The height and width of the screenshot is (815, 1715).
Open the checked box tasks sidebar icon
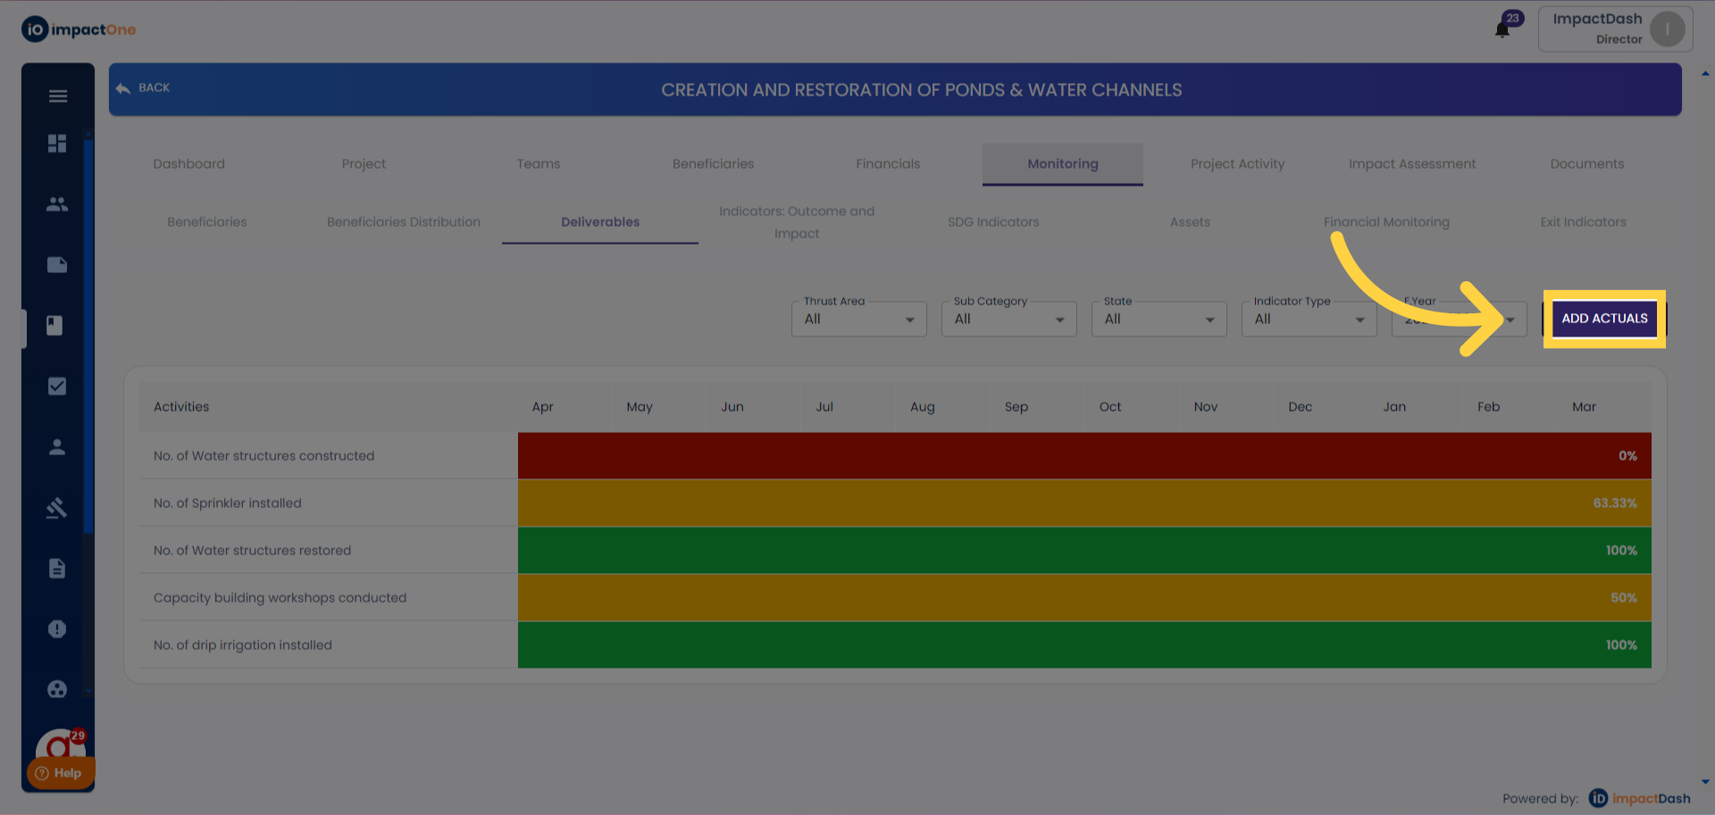[x=57, y=387]
